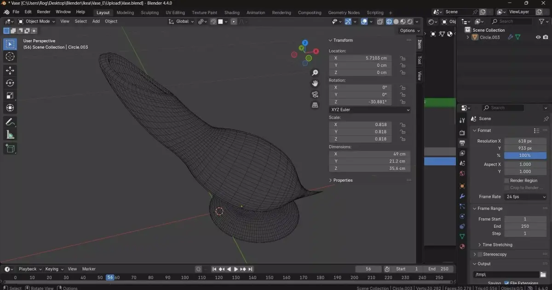Screen dimensions: 552x290
Task: Open the Render menu
Action: tap(44, 12)
